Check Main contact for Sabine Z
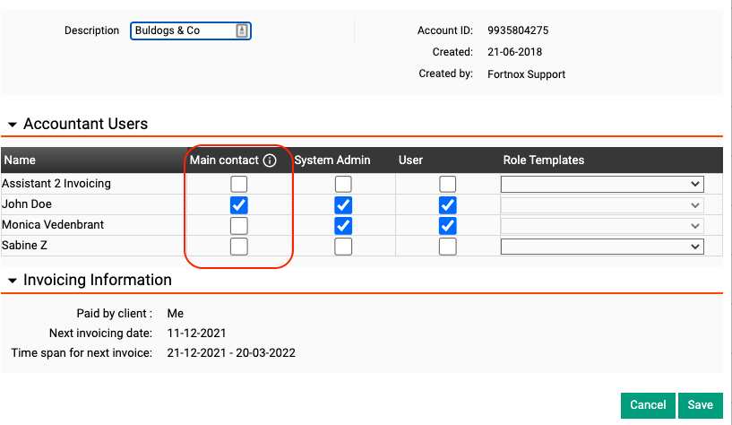 pyautogui.click(x=239, y=247)
